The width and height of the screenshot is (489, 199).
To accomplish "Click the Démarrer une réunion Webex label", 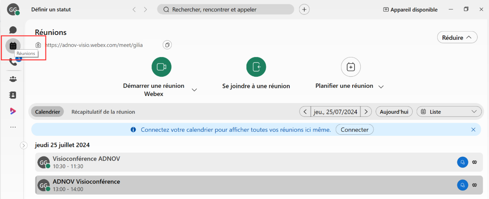I will click(x=154, y=90).
